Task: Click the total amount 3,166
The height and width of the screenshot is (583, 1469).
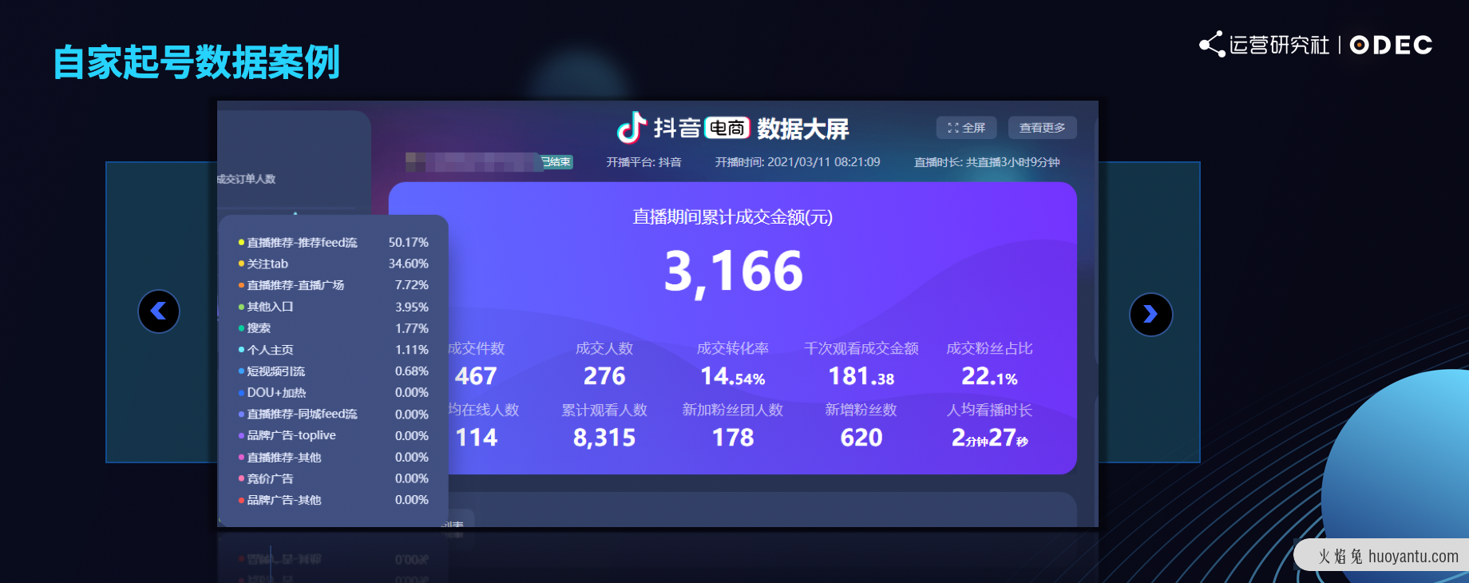Action: pyautogui.click(x=733, y=272)
